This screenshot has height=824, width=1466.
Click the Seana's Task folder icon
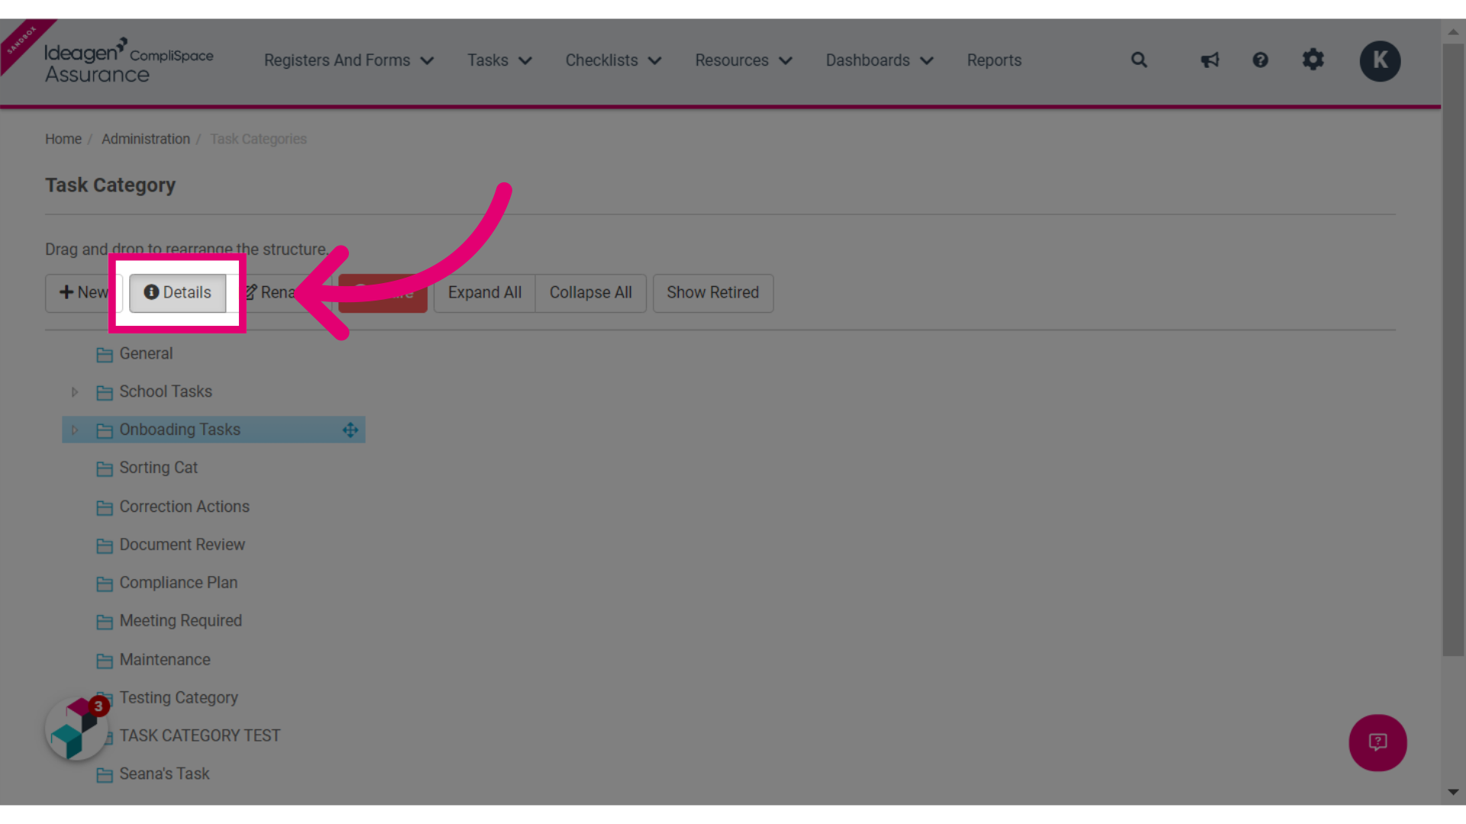(105, 775)
